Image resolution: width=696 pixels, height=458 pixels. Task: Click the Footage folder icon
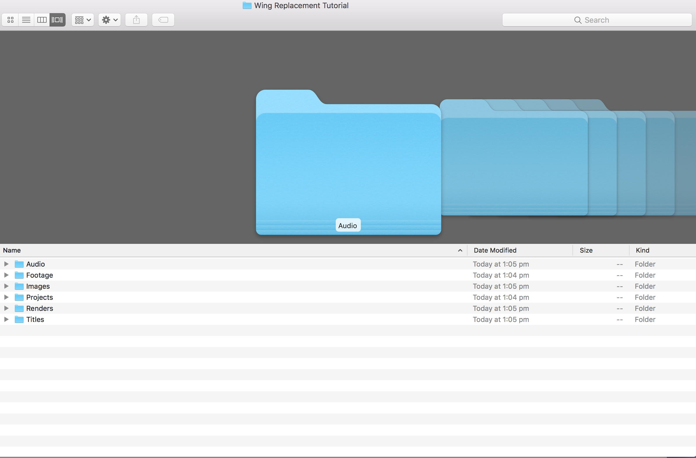[x=19, y=275]
